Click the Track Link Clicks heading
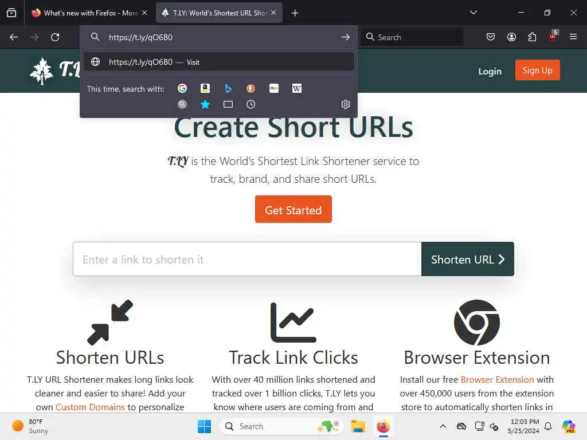This screenshot has height=440, width=587. pos(293,357)
